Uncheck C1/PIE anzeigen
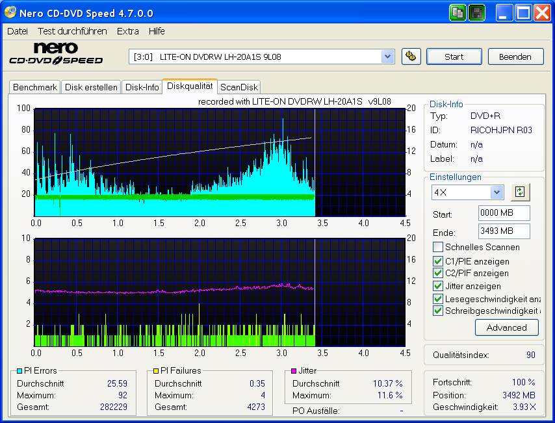 click(x=438, y=262)
